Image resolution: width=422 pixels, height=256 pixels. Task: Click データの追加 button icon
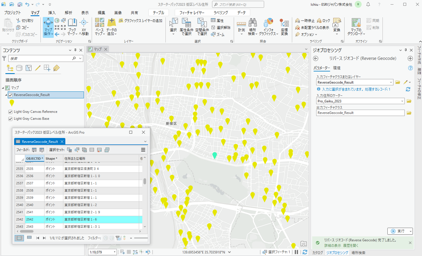(x=112, y=23)
